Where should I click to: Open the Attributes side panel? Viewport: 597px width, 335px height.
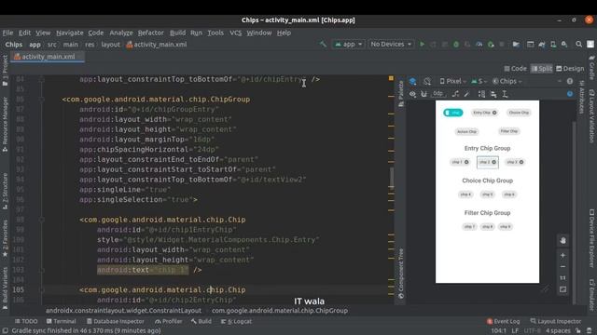582,97
